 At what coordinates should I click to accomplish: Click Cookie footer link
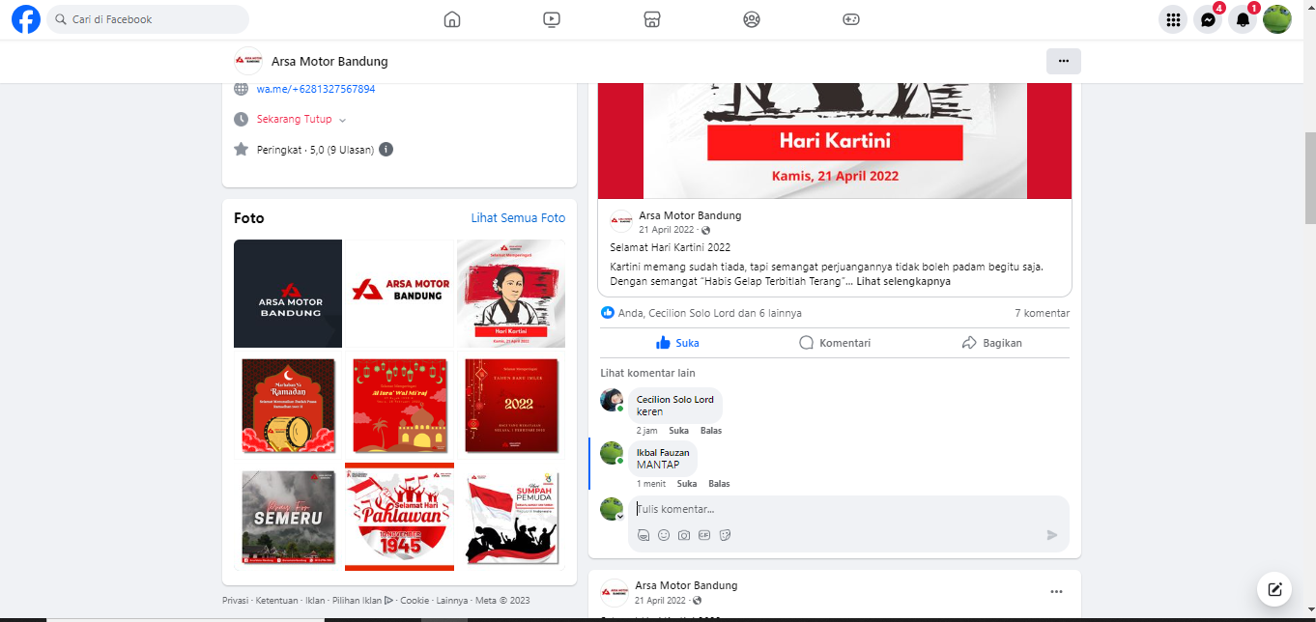click(415, 600)
